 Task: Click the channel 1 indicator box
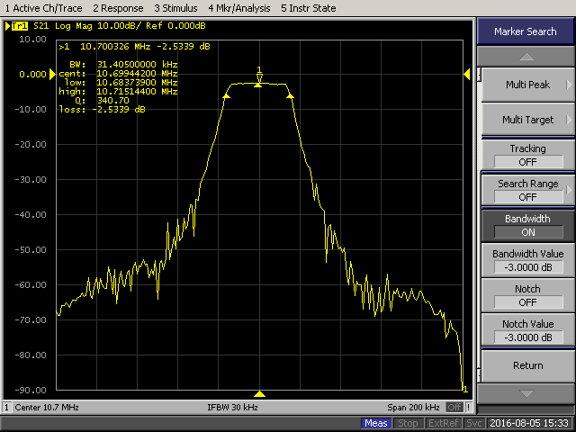point(6,408)
